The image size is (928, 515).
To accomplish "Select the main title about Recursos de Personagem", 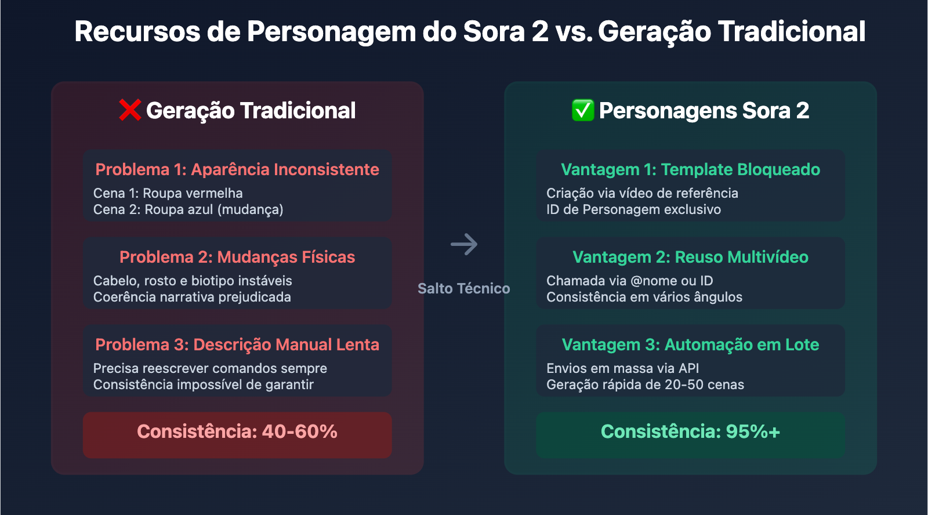I will [x=470, y=31].
